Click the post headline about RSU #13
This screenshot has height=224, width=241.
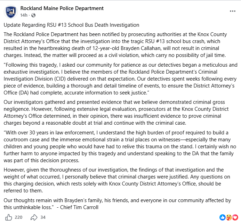72,25
